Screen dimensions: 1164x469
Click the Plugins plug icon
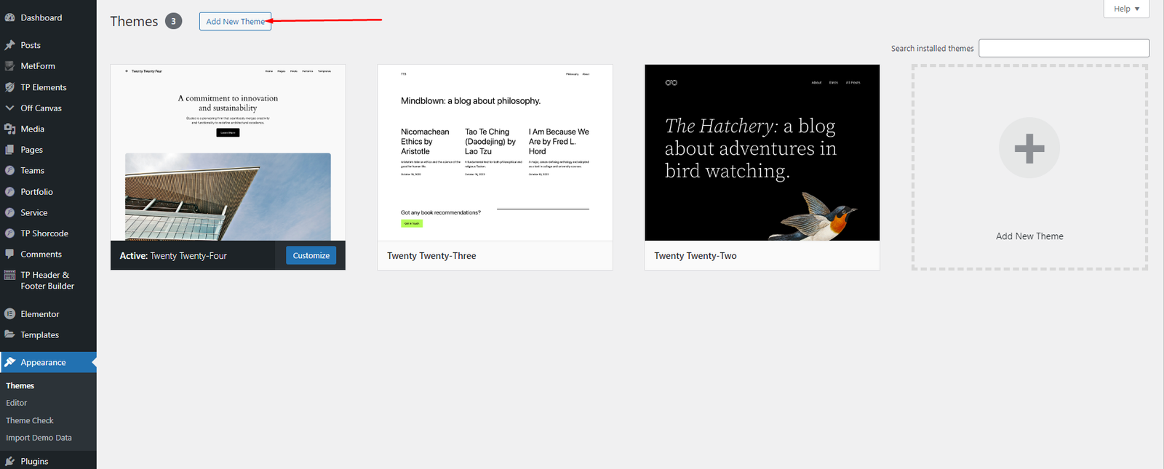click(x=10, y=461)
